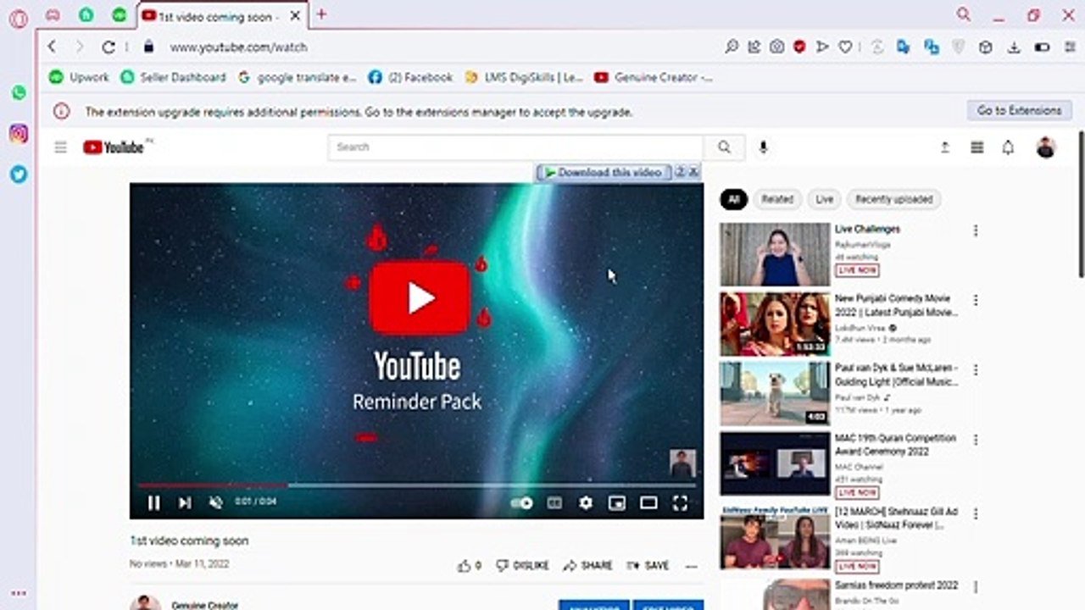Image resolution: width=1085 pixels, height=610 pixels.
Task: Open options menu for New Punjabi Comedy Movie
Action: click(x=976, y=300)
